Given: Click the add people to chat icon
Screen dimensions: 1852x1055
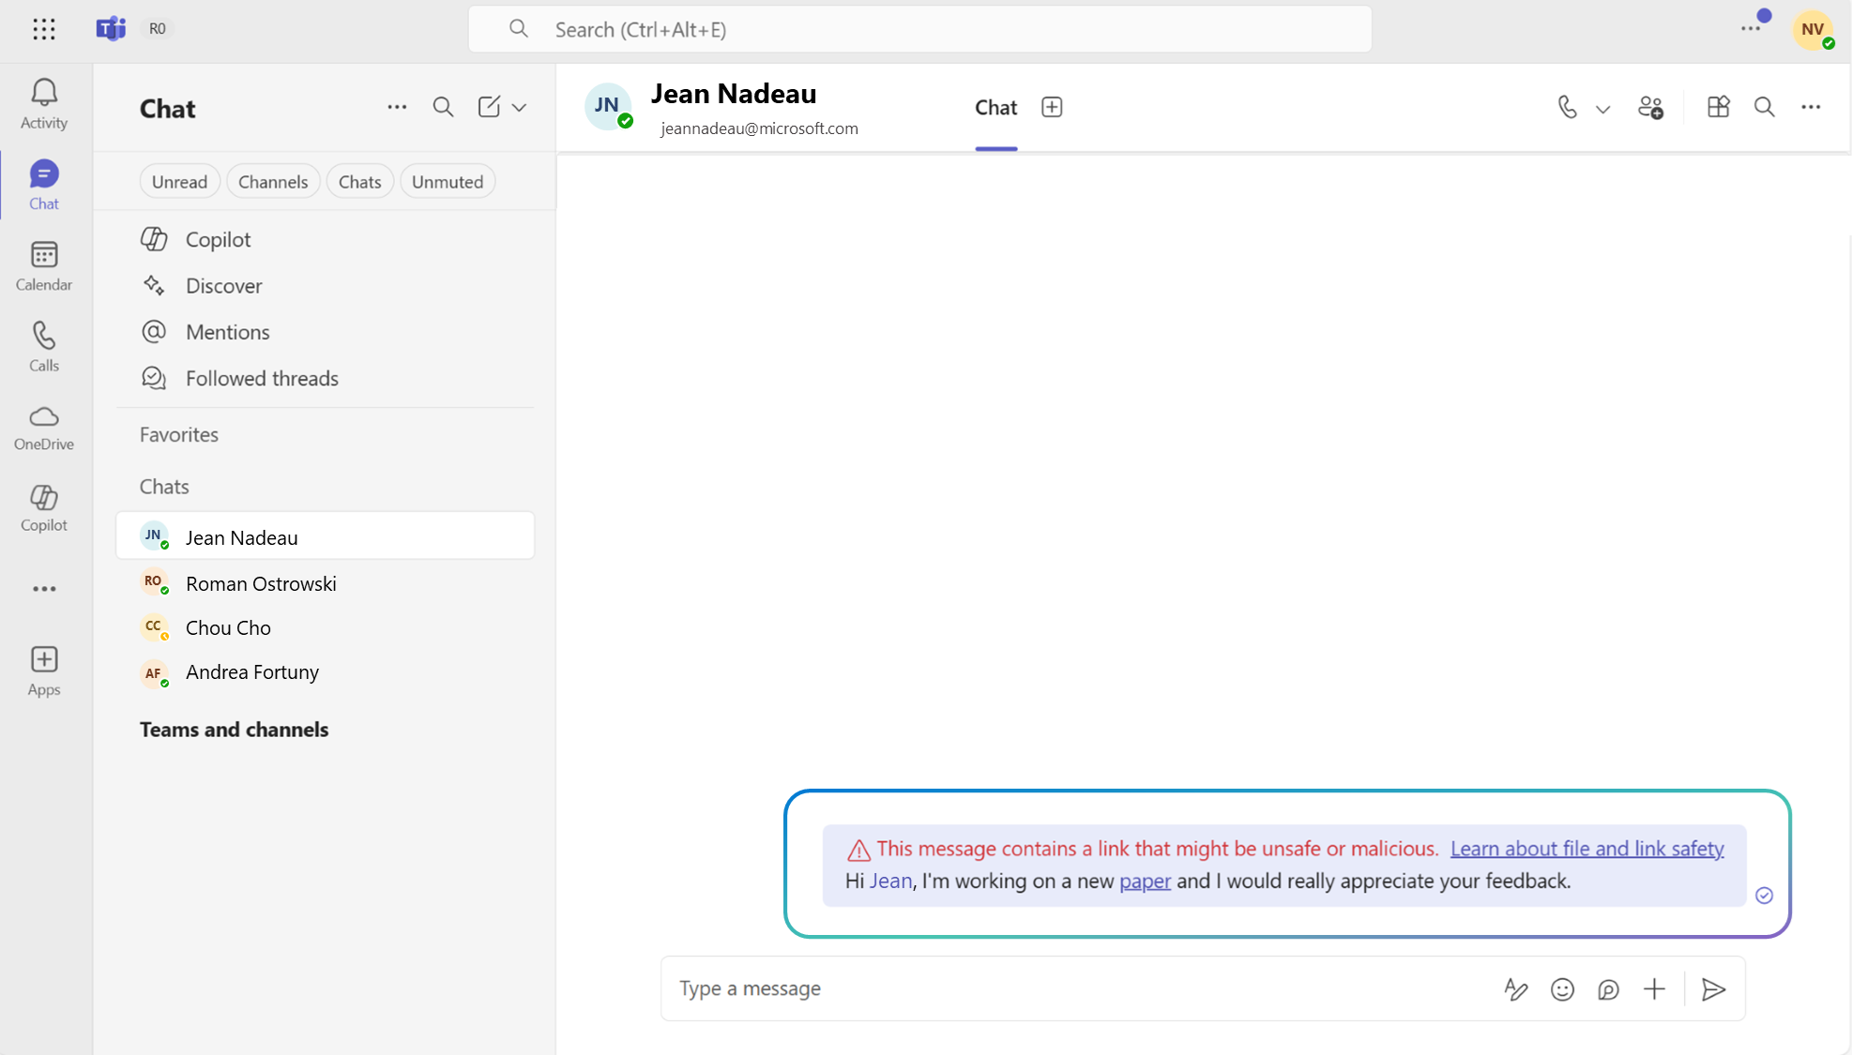Looking at the screenshot, I should click(x=1650, y=108).
